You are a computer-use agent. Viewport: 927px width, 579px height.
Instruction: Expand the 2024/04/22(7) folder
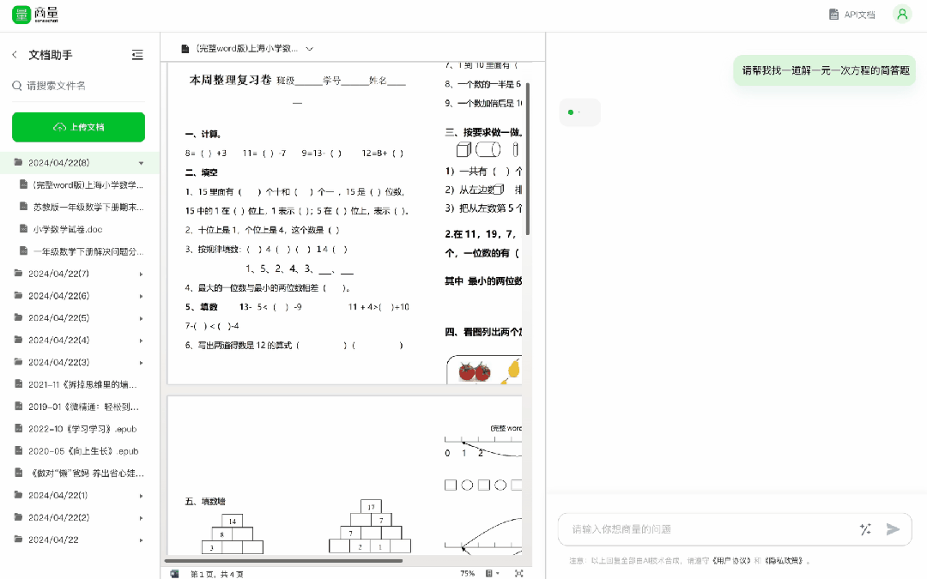pos(142,273)
